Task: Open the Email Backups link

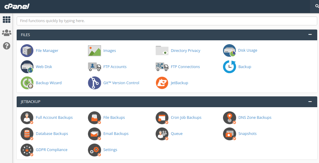Action: click(116, 134)
